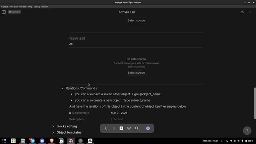Image resolution: width=256 pixels, height=144 pixels.
Task: Open the colorful tiles app in taskbar
Action: point(13,141)
